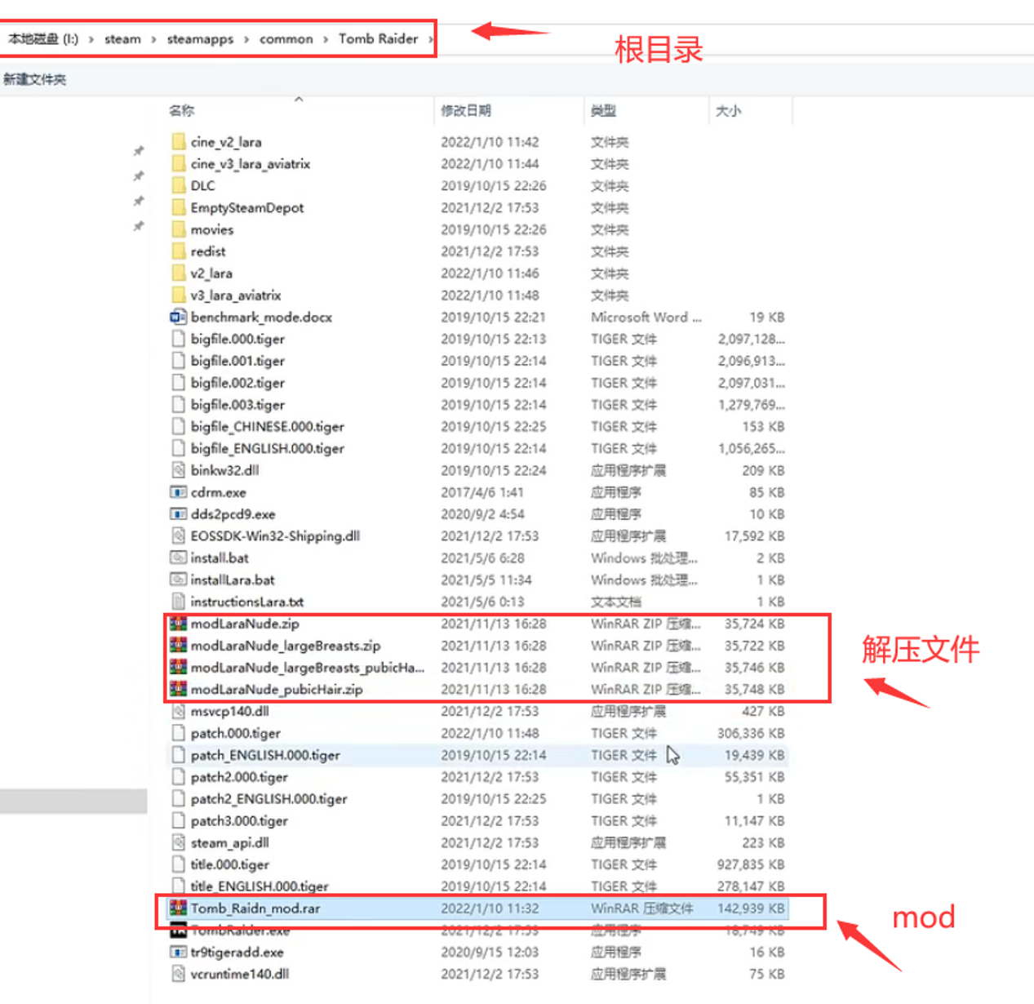
Task: Open the chevron after steamapps breadcrumb
Action: 246,39
